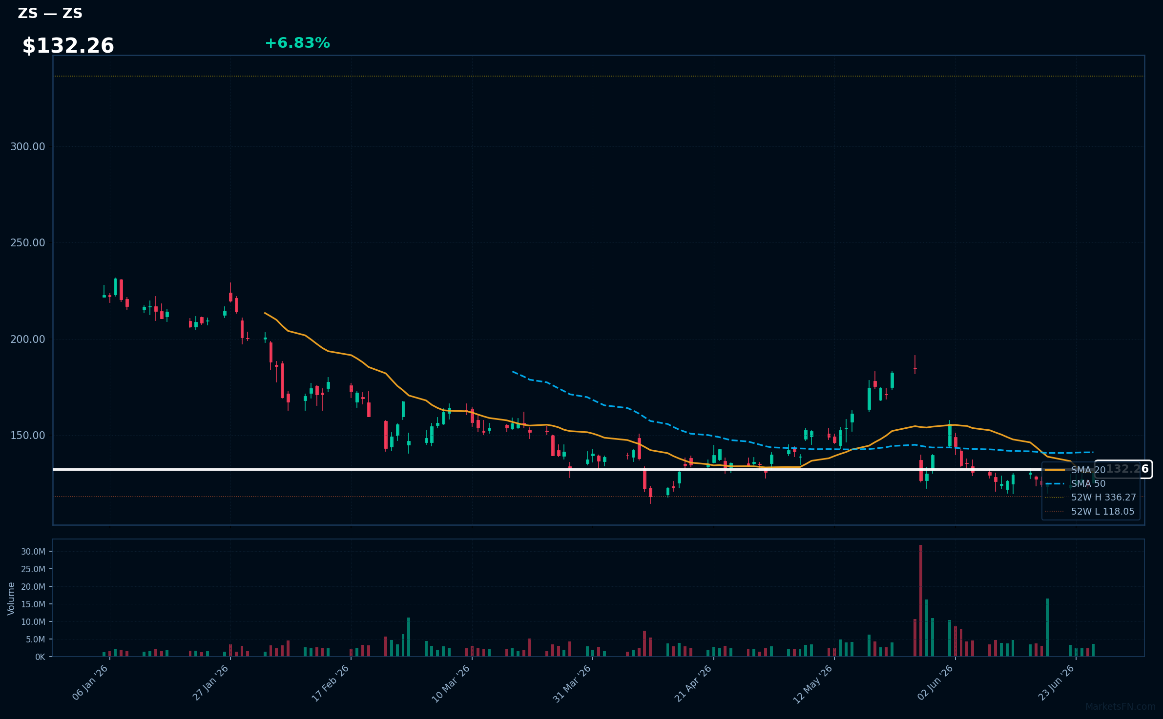1163x719 pixels.
Task: Click the 5.0M volume axis label
Action: pyautogui.click(x=36, y=639)
